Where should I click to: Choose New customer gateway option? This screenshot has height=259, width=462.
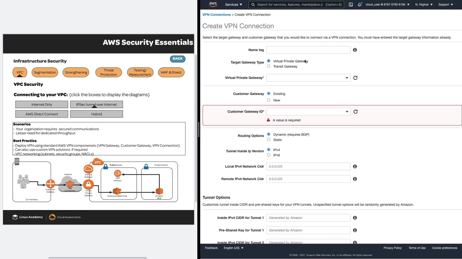click(x=269, y=100)
